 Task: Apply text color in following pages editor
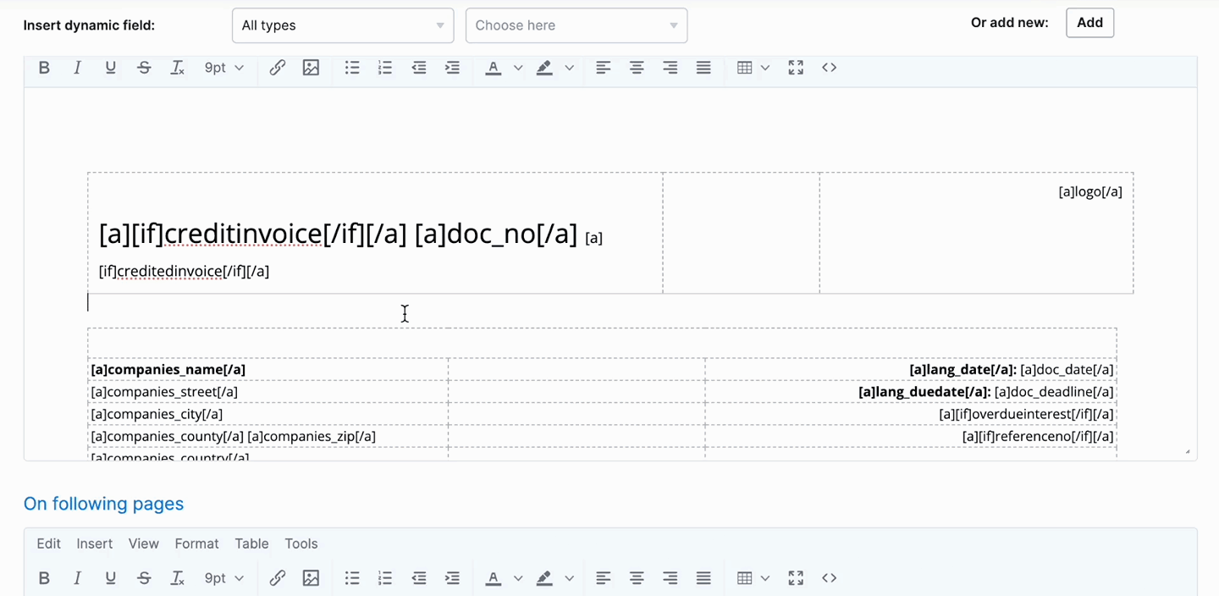tap(494, 578)
